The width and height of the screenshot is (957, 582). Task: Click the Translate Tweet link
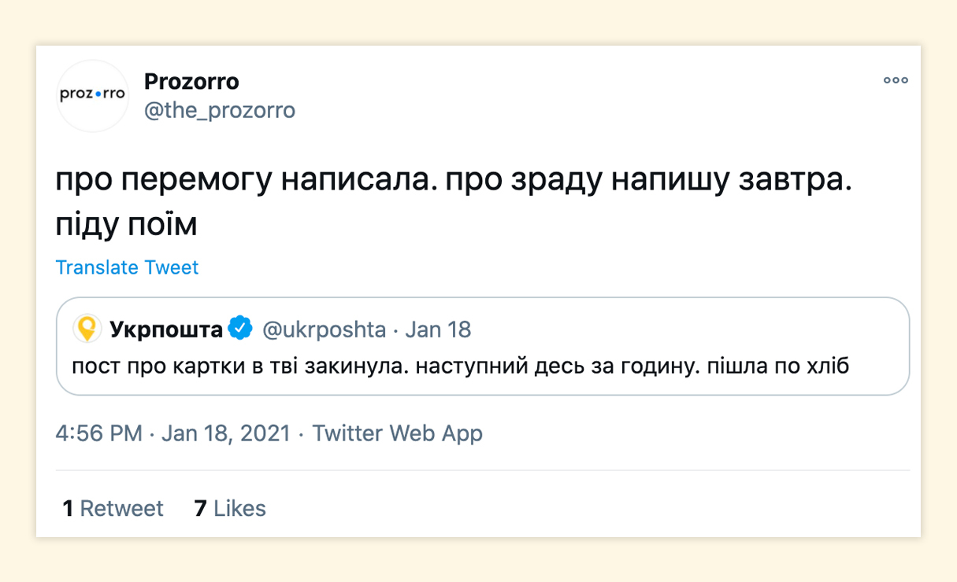tap(127, 267)
